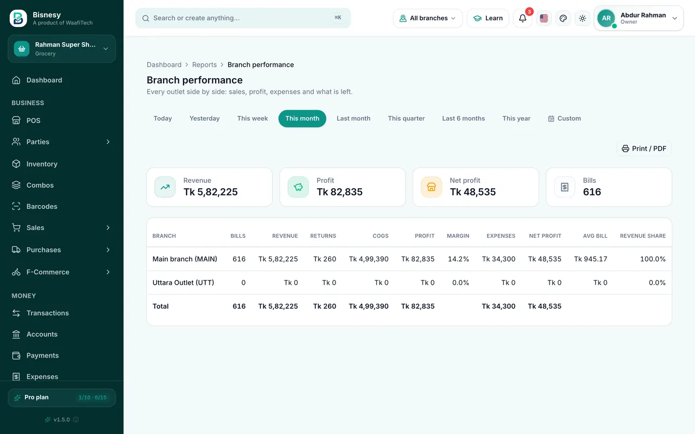
Task: Click the Revenue trend icon
Action: point(165,187)
